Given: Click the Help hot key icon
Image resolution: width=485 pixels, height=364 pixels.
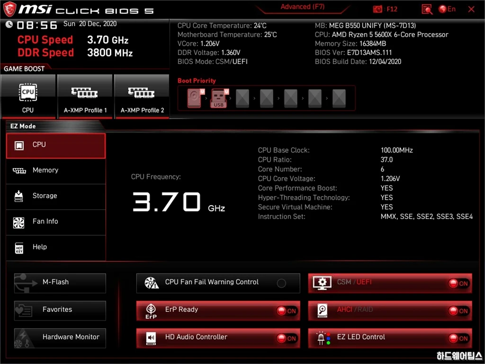Looking at the screenshot, I should (x=19, y=248).
